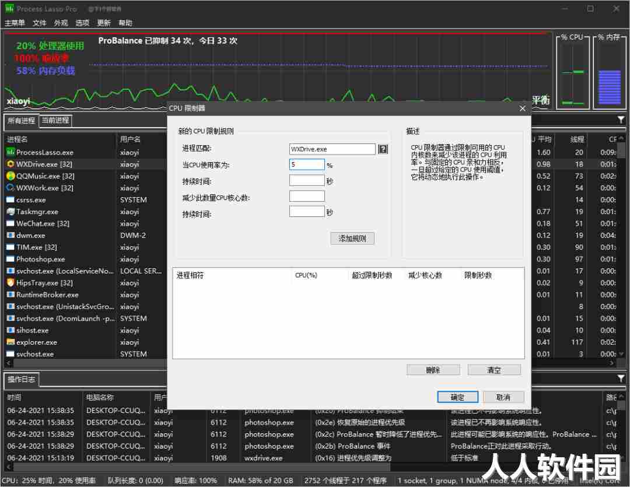This screenshot has height=487, width=630.
Task: Click the action log filter funnel icon
Action: [621, 379]
